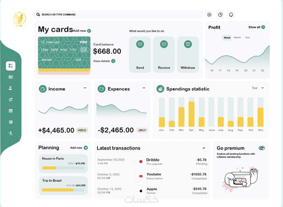283x207 pixels.
Task: Click Add new in My cards
Action: 79,31
